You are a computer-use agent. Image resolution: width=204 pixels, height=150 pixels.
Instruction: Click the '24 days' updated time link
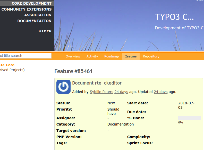point(161,92)
